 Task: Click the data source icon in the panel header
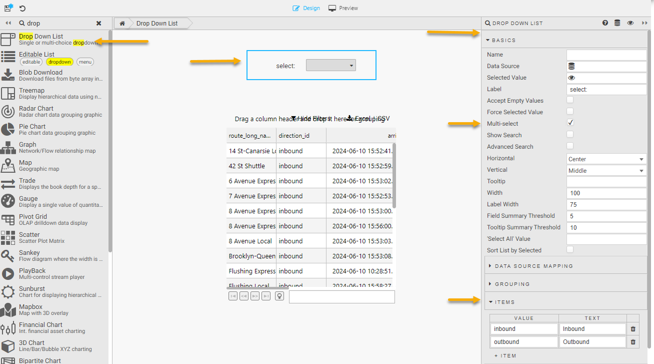pyautogui.click(x=617, y=23)
